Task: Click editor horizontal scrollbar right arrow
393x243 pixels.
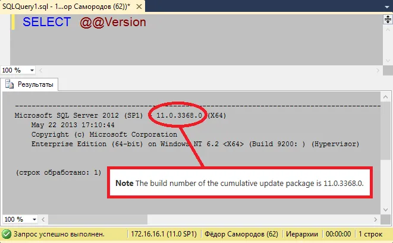Action: pyautogui.click(x=378, y=70)
